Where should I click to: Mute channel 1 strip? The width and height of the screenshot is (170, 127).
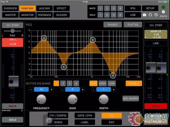tap(13, 106)
